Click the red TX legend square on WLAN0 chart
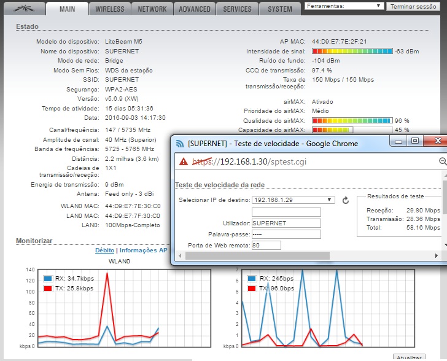Viewport: 447px width, 361px height. pyautogui.click(x=48, y=288)
